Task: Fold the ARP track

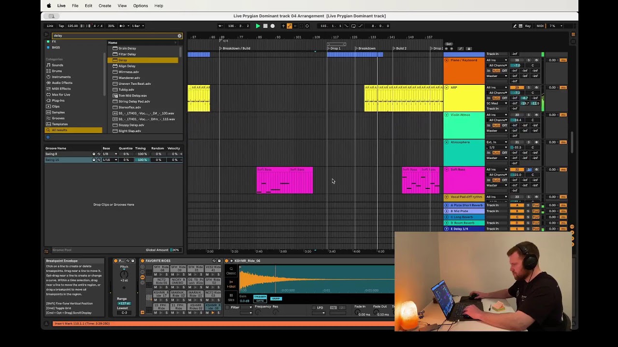Action: point(447,88)
